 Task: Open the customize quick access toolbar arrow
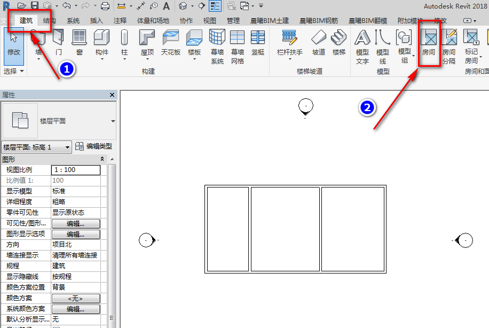261,6
